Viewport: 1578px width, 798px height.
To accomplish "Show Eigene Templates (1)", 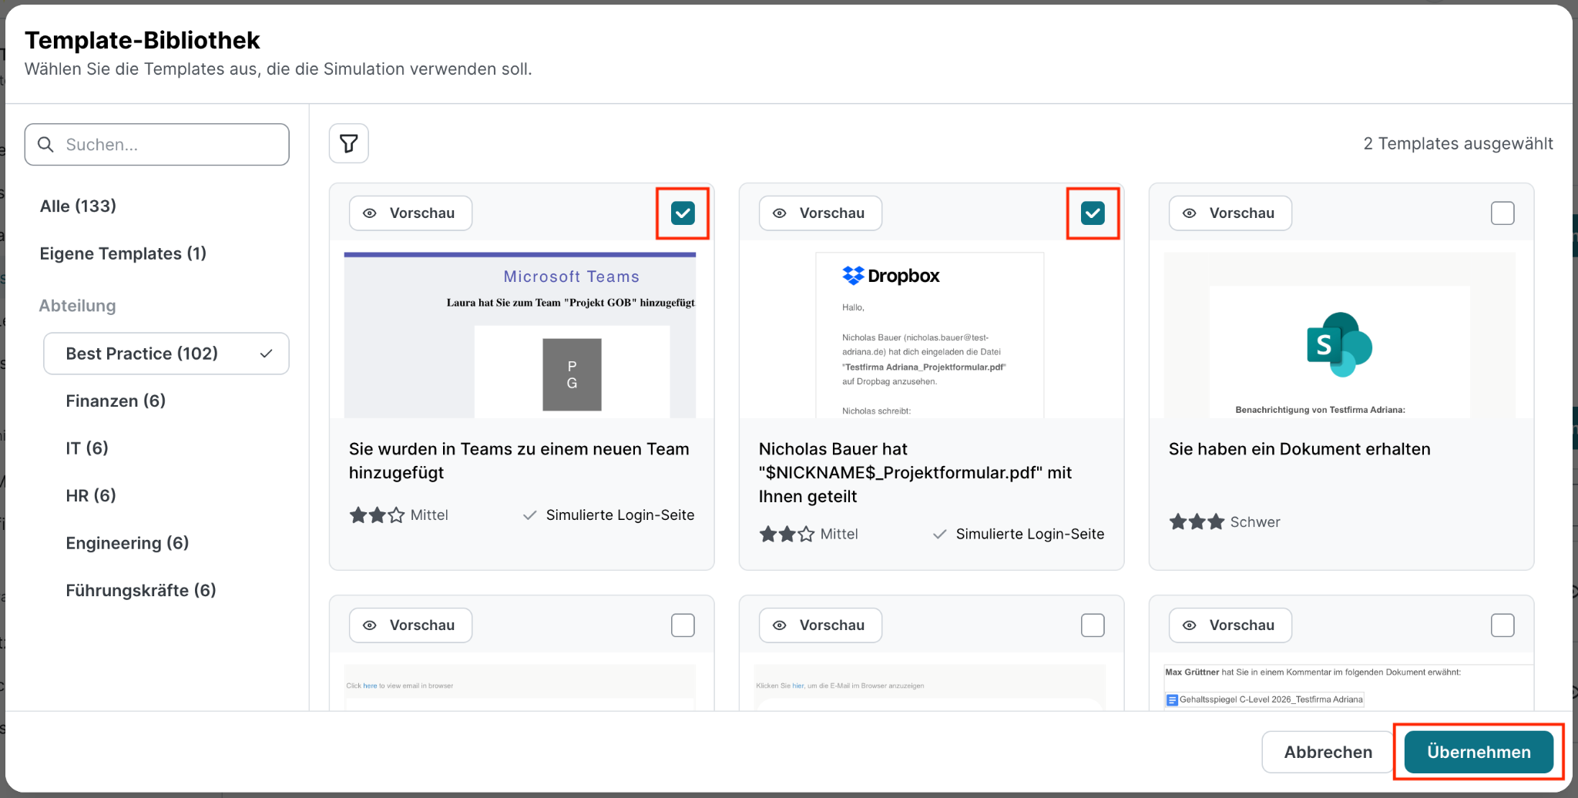I will pyautogui.click(x=123, y=254).
